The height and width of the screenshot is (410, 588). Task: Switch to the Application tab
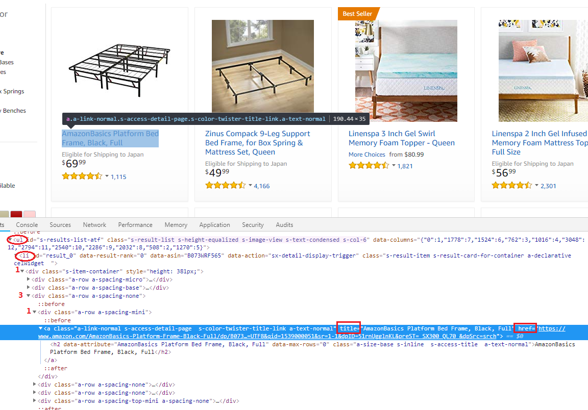tap(214, 225)
